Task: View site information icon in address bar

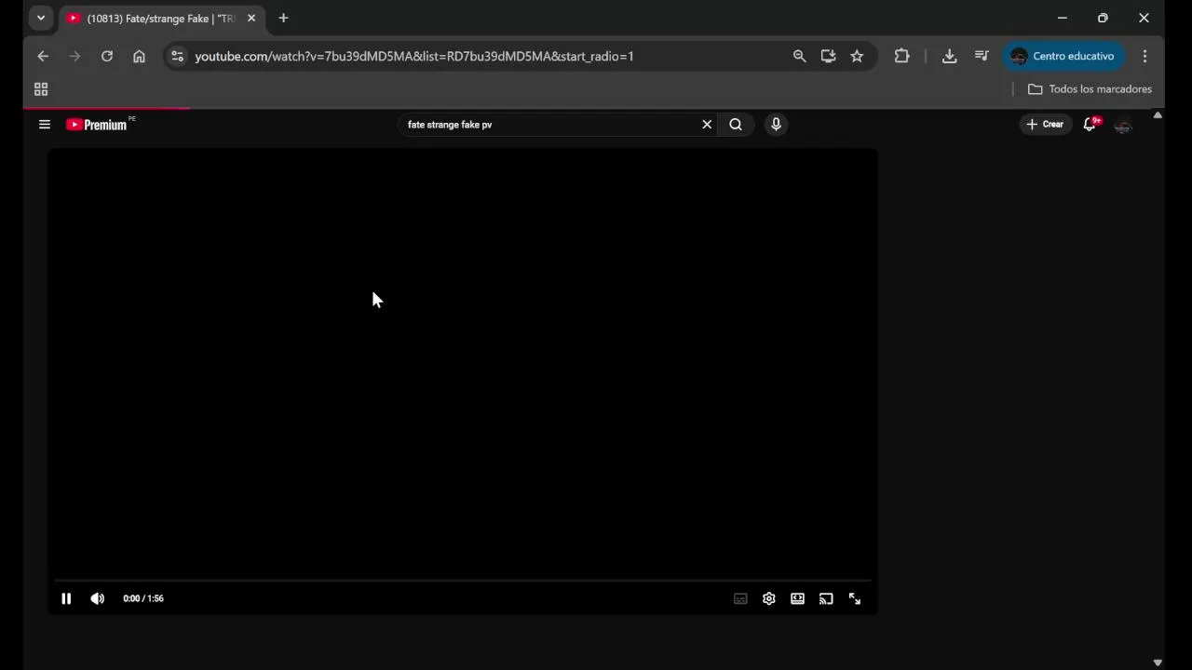Action: pyautogui.click(x=178, y=56)
